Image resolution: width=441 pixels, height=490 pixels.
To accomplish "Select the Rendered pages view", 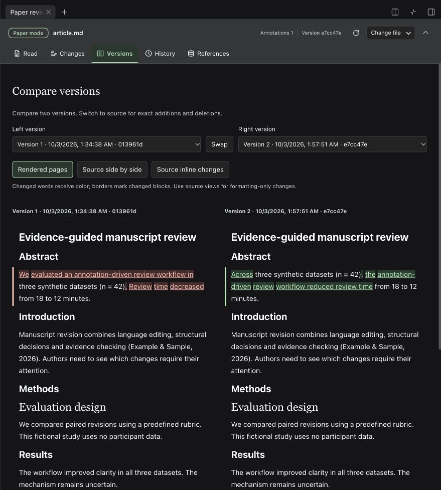I will [43, 170].
